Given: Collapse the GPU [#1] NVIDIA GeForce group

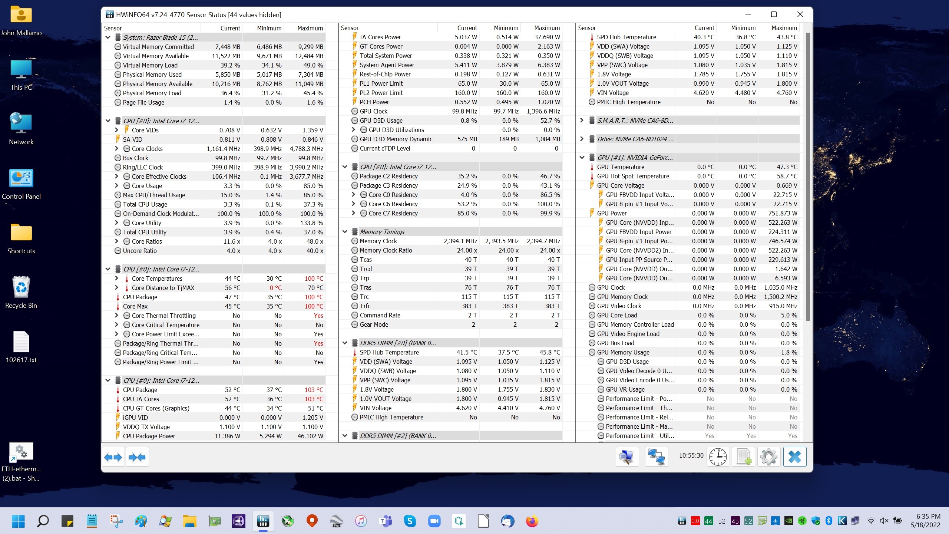Looking at the screenshot, I should pos(582,158).
